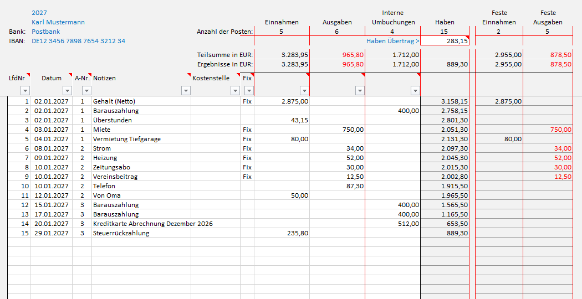Expand the A-Nr. filter arrow

pos(86,91)
